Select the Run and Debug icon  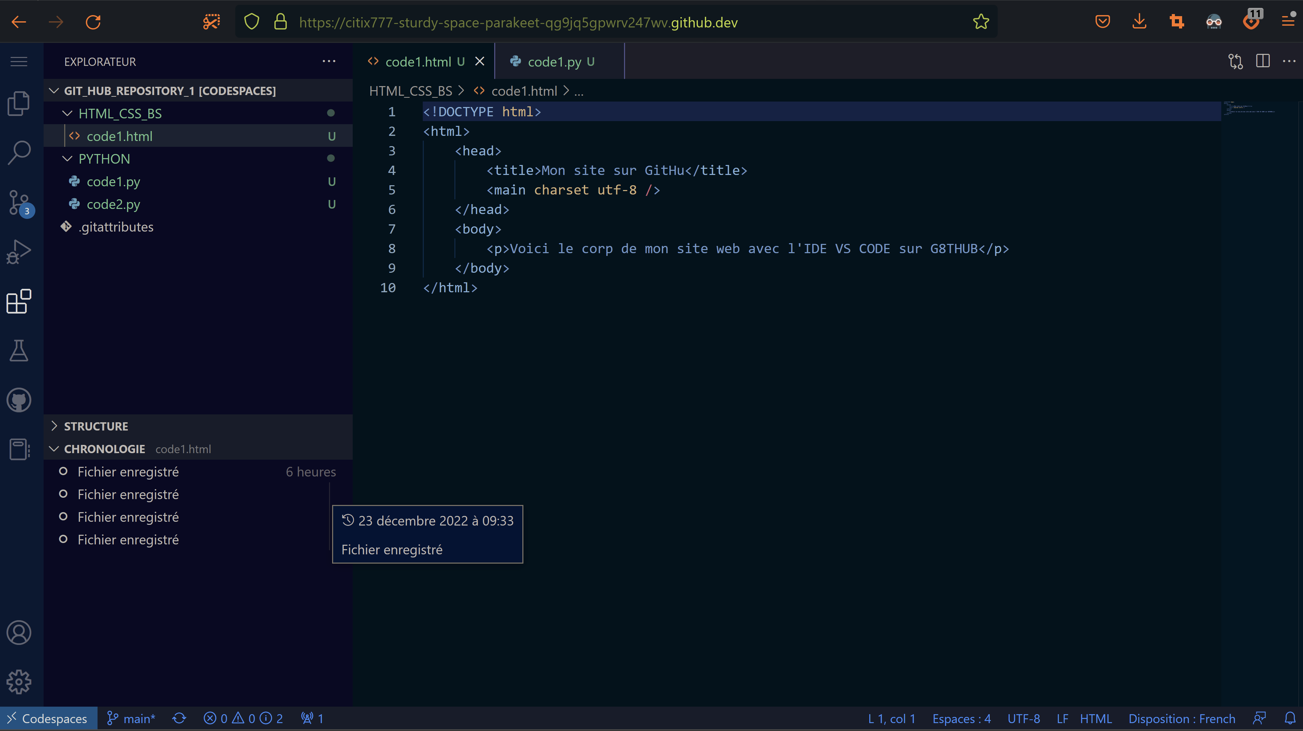pos(19,250)
